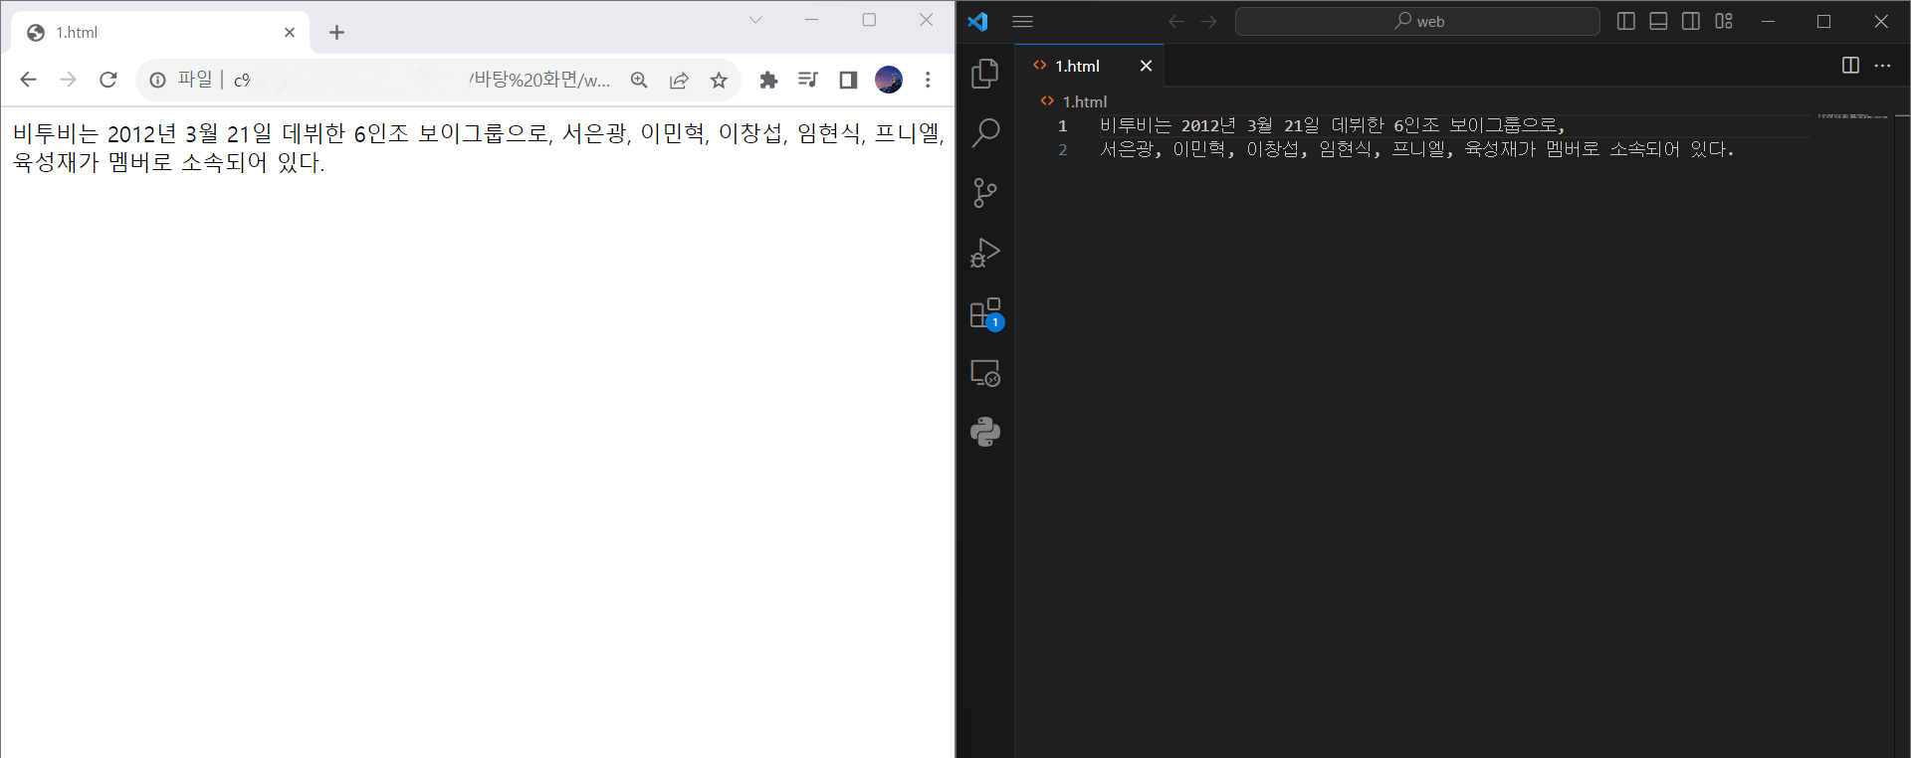Open the Remote Explorer view
Image resolution: width=1911 pixels, height=758 pixels.
point(985,373)
